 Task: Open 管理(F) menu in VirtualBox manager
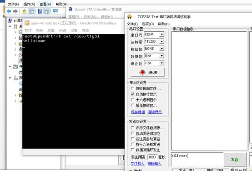coord(74,17)
